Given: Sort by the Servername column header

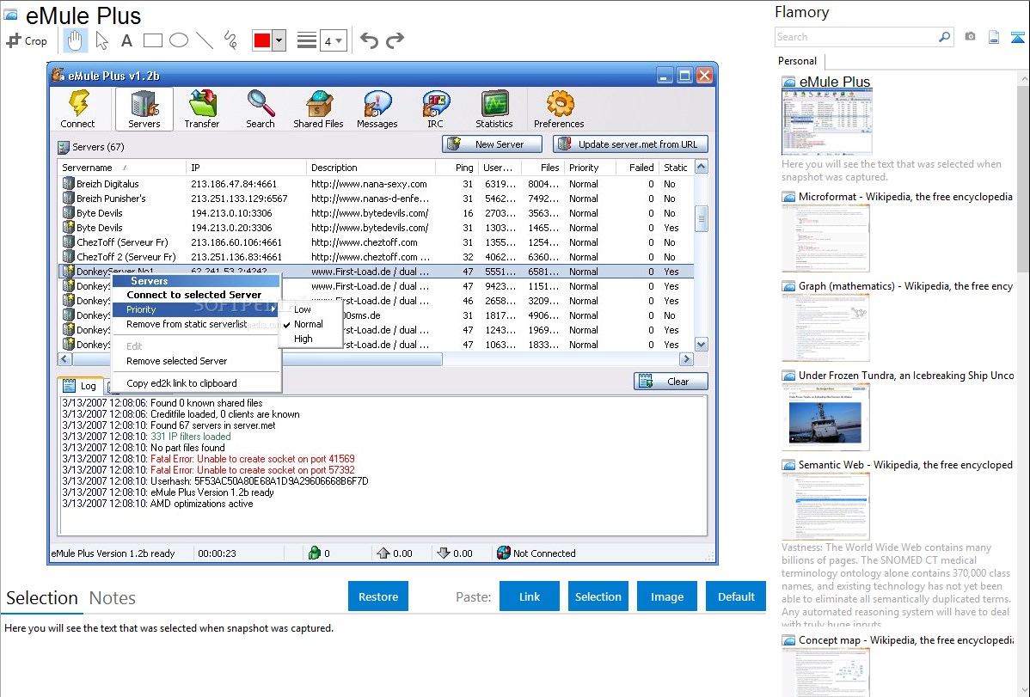Looking at the screenshot, I should pyautogui.click(x=122, y=168).
